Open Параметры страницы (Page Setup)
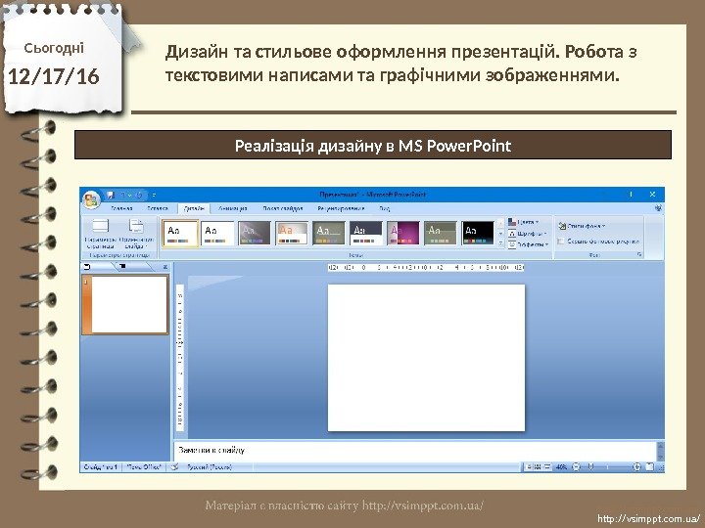Image resolution: width=705 pixels, height=528 pixels. pyautogui.click(x=100, y=234)
